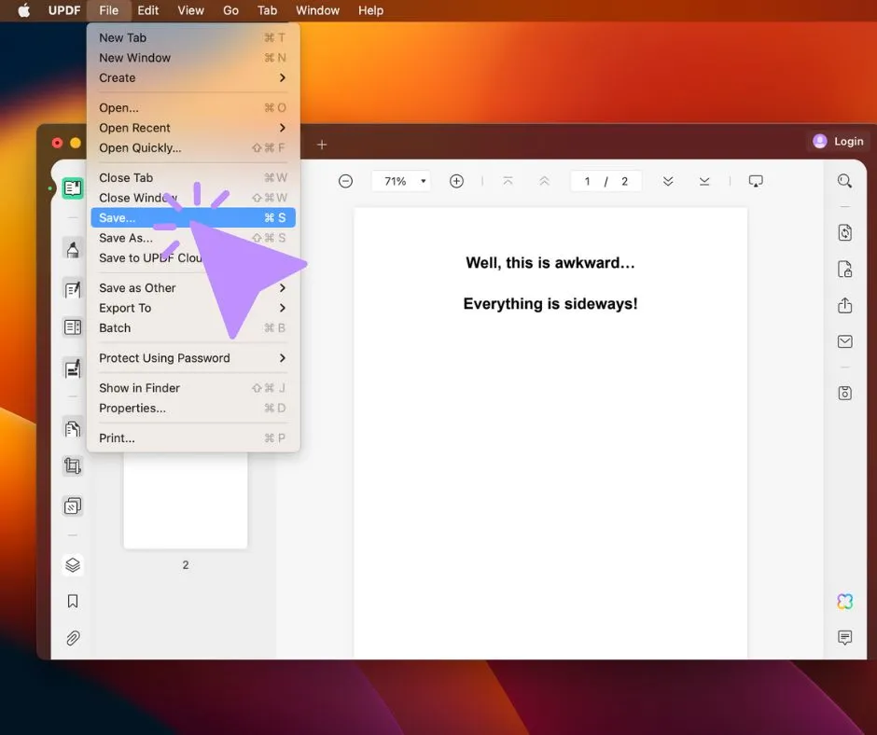Select Close Tab menu item
This screenshot has width=877, height=735.
[x=193, y=177]
